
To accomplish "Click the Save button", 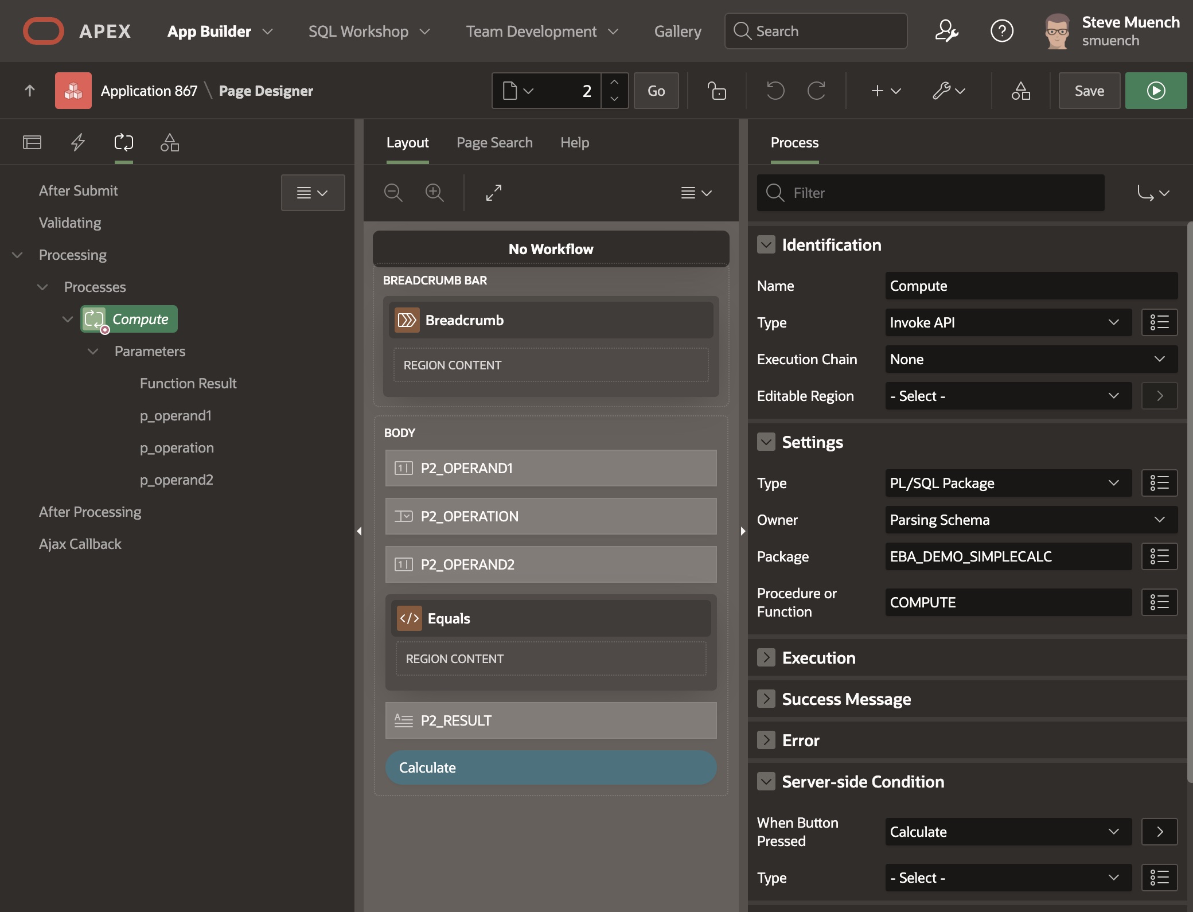I will click(x=1089, y=91).
